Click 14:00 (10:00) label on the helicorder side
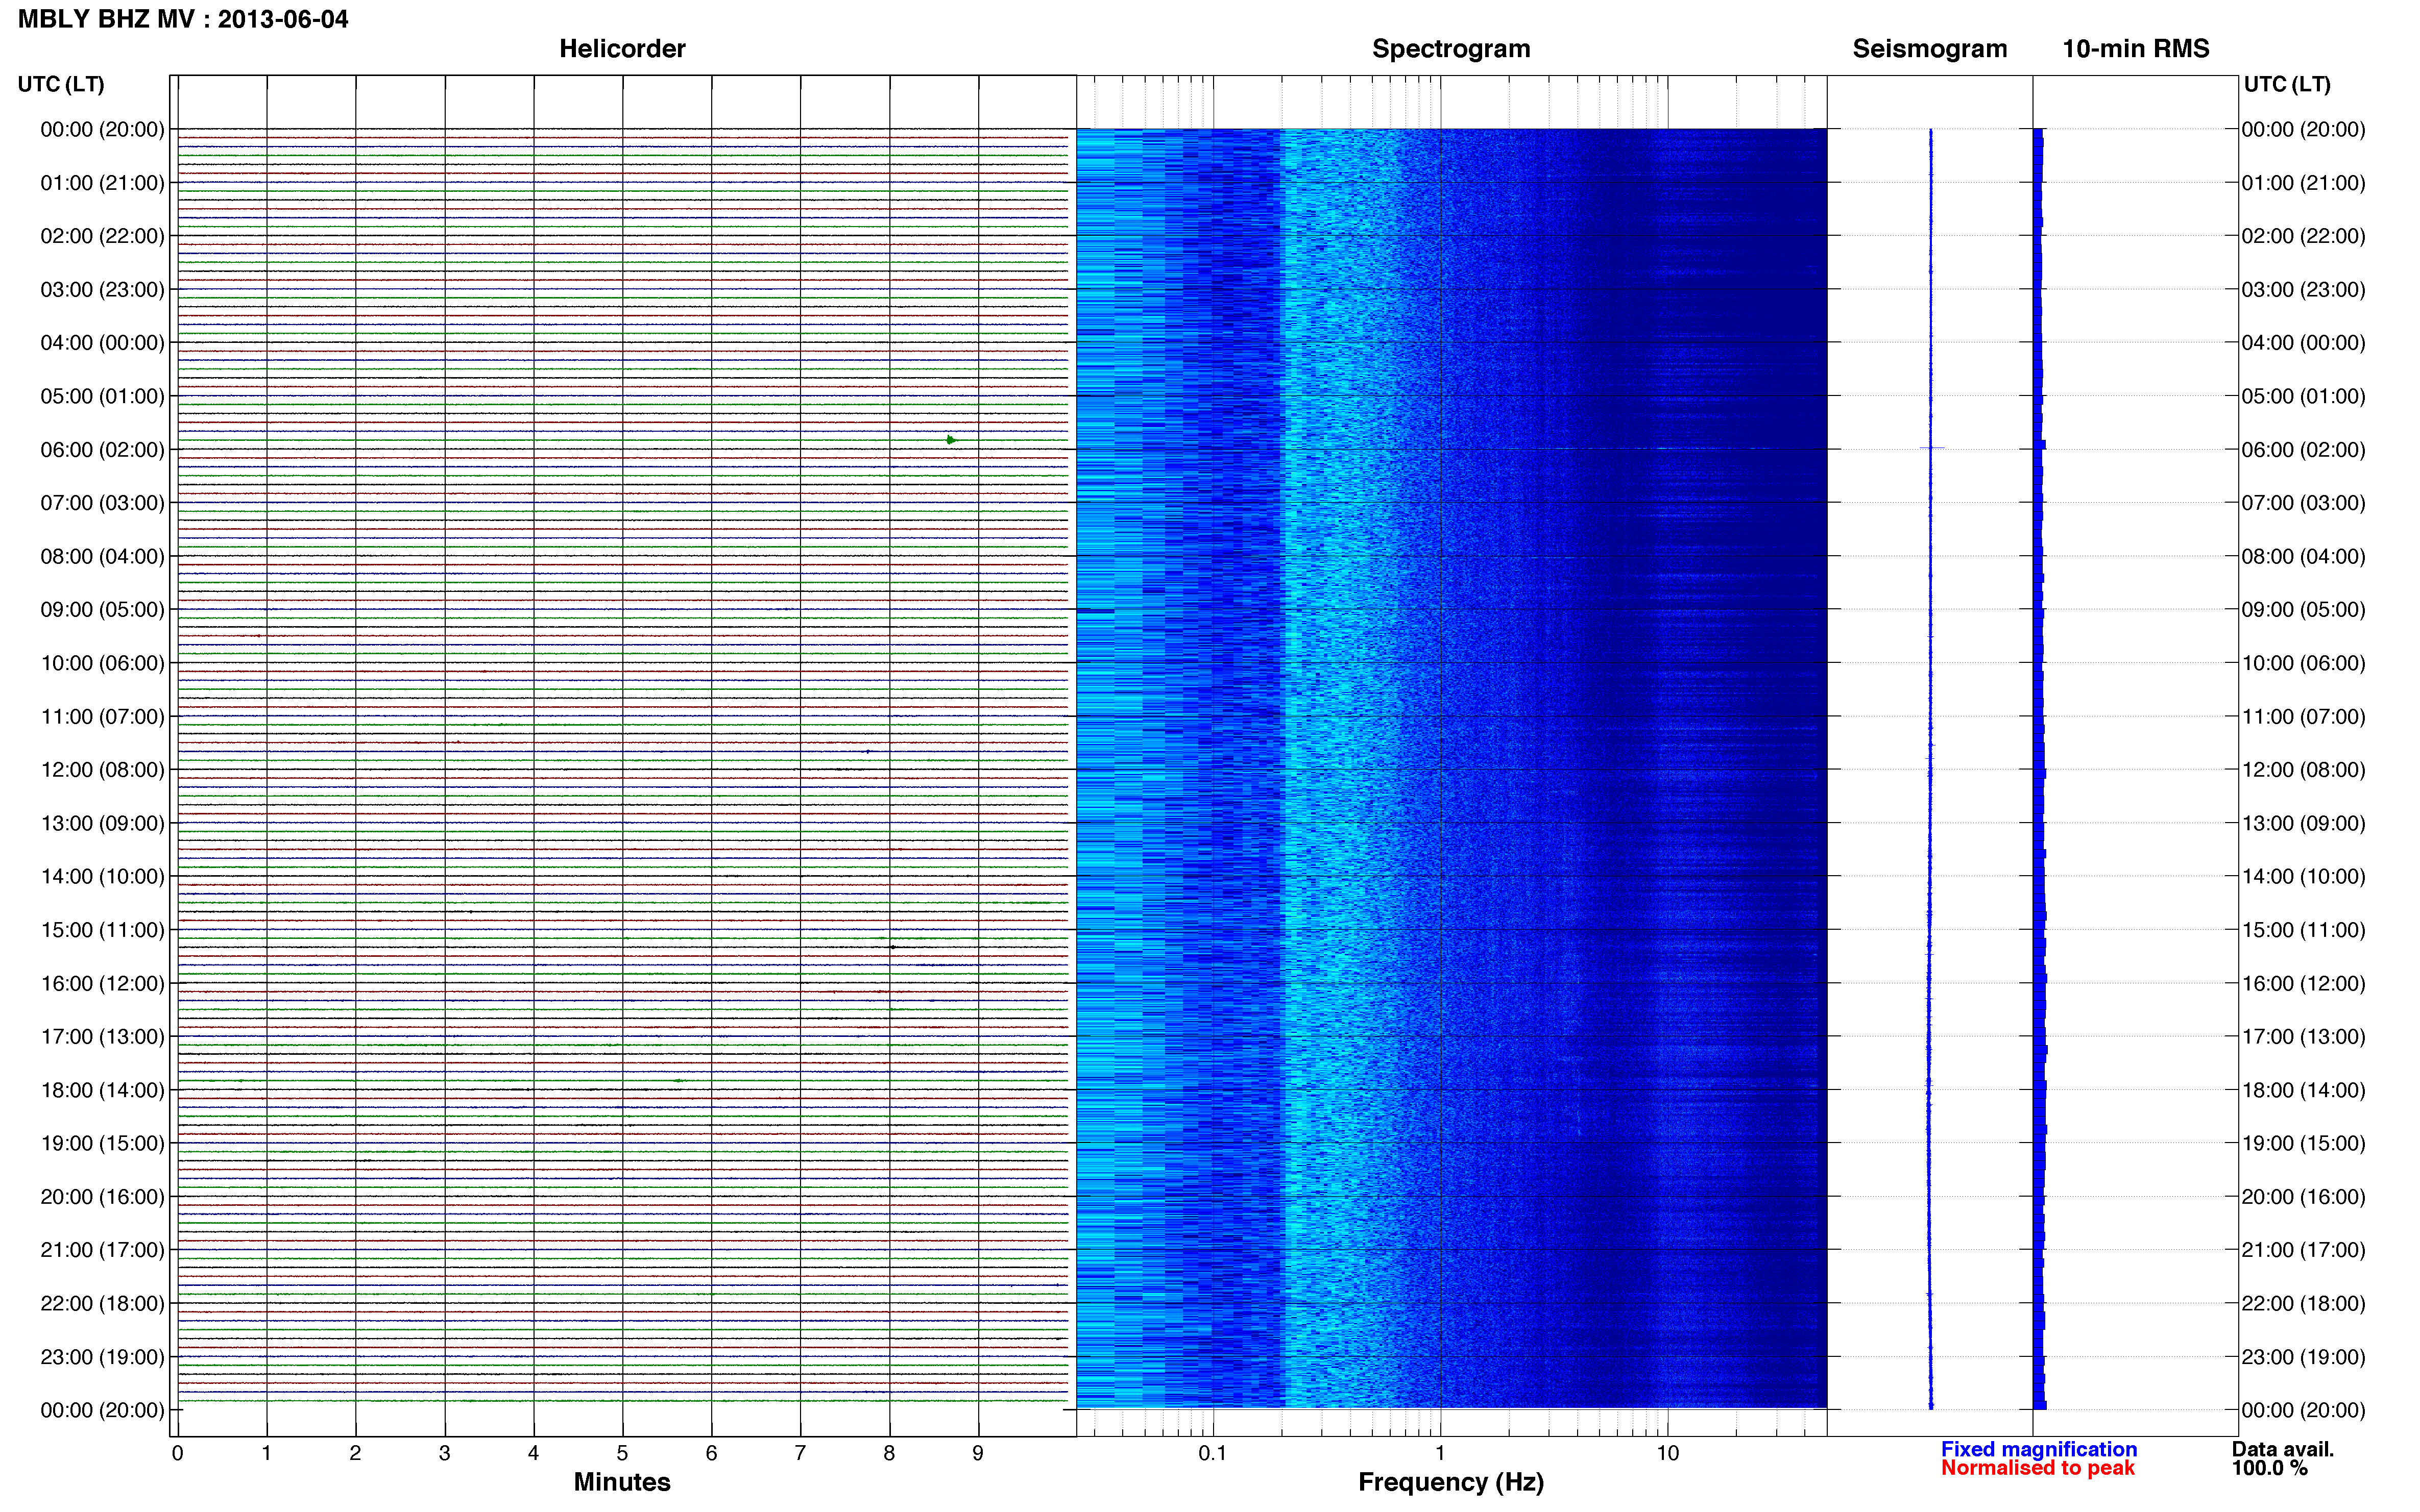Image resolution: width=2420 pixels, height=1512 pixels. 102,877
